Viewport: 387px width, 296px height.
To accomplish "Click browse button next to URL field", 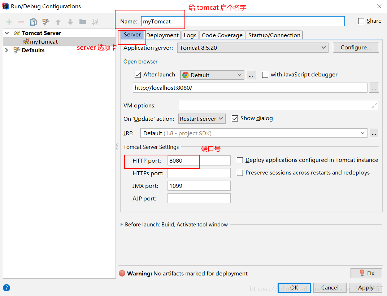I will pos(374,88).
